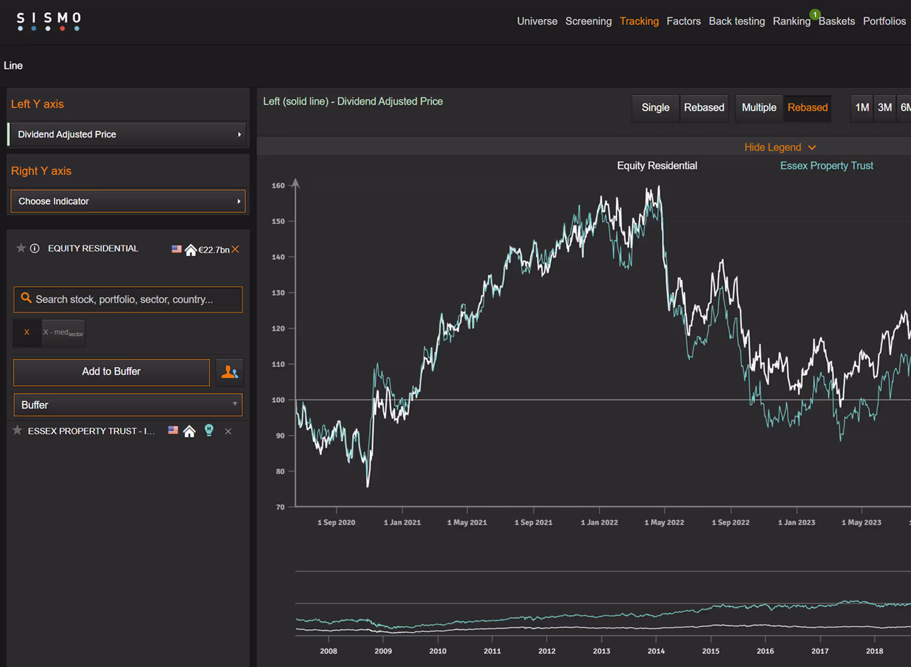Remove Essex Property Trust from buffer
The width and height of the screenshot is (911, 667).
[228, 431]
